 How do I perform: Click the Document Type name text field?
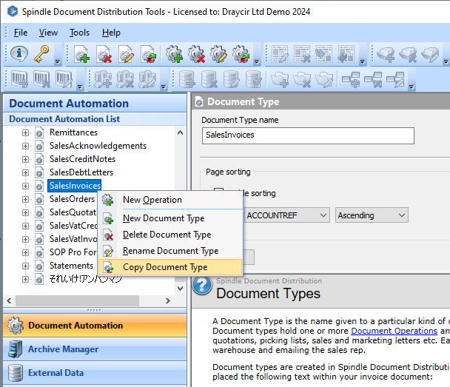click(x=307, y=135)
